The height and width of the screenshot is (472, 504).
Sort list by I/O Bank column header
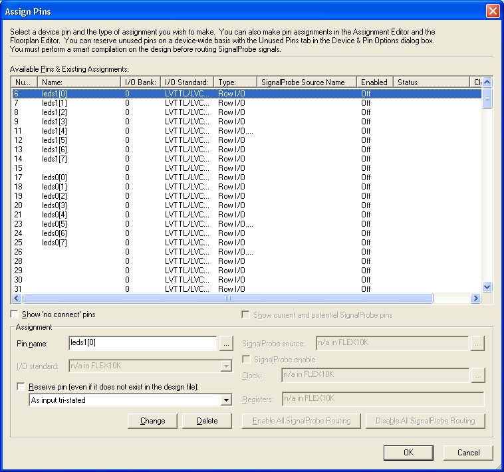pyautogui.click(x=140, y=82)
